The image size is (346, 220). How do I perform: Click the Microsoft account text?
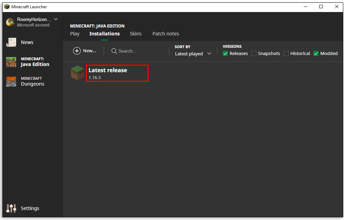(x=33, y=25)
